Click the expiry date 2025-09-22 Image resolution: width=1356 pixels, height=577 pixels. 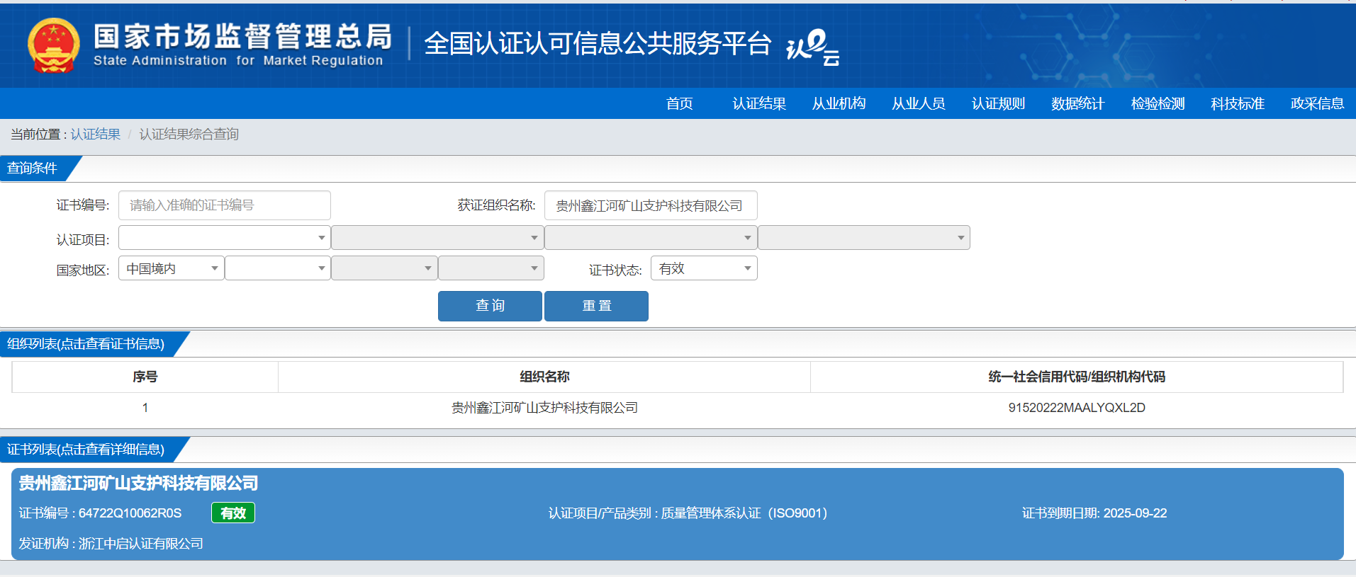[x=1135, y=513]
